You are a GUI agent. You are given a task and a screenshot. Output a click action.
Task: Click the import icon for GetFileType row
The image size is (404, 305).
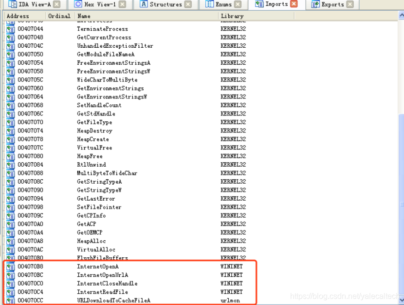(x=11, y=122)
